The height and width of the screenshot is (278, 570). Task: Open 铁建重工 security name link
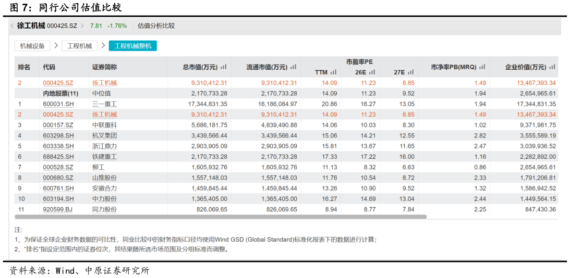point(105,156)
